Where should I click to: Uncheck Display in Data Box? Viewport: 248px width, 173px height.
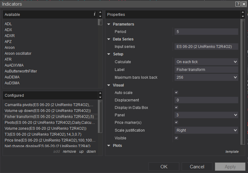tap(176, 108)
